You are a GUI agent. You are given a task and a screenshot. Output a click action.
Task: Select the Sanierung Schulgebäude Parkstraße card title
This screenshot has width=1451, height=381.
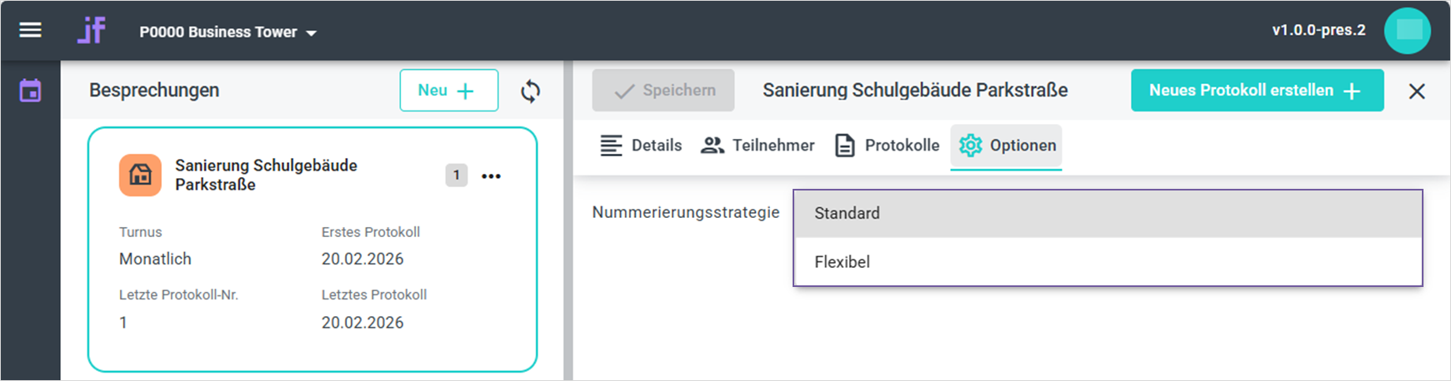pyautogui.click(x=266, y=175)
